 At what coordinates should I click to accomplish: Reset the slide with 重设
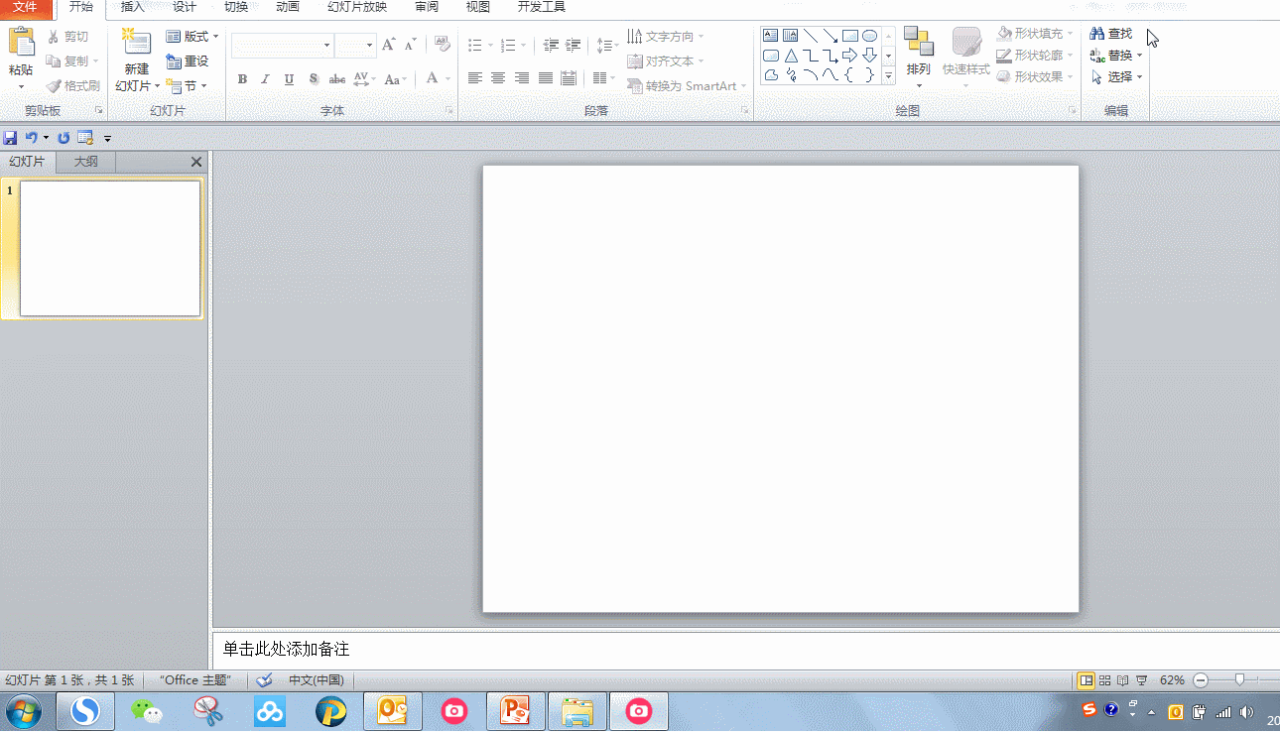point(188,61)
